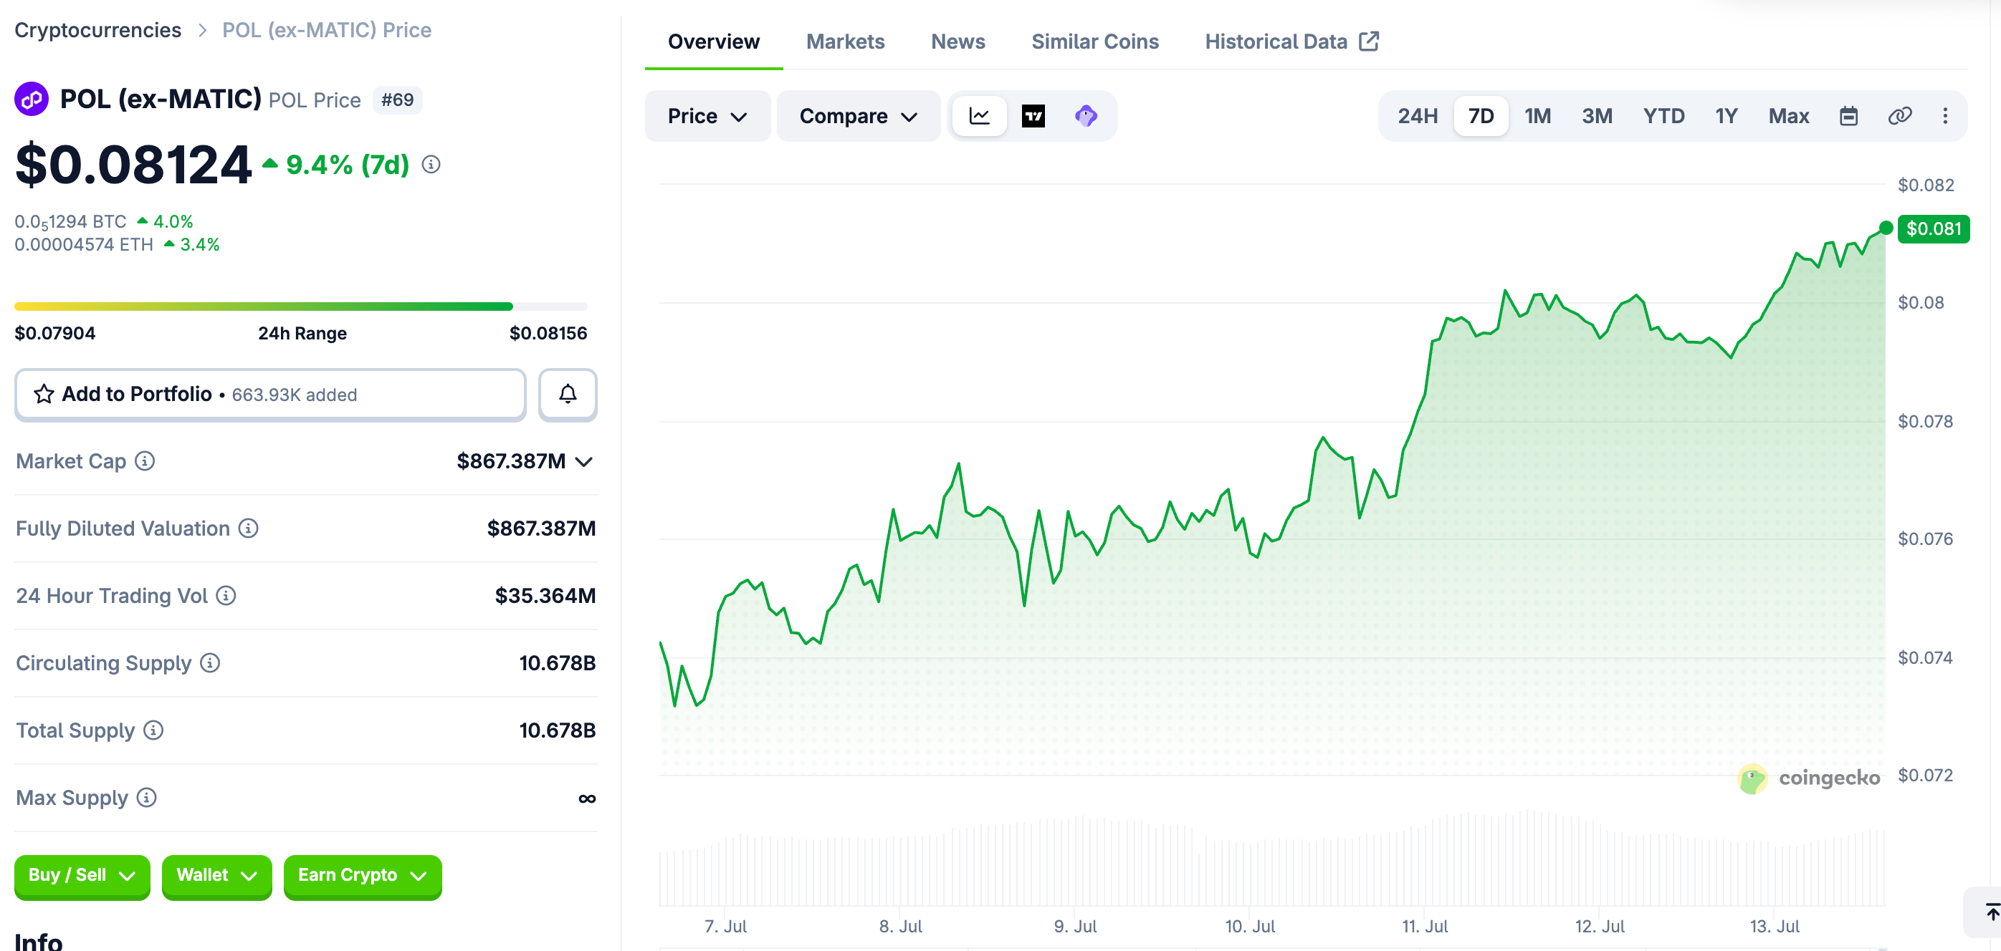The image size is (2001, 951).
Task: Click the 663.93K added text
Action: click(295, 395)
